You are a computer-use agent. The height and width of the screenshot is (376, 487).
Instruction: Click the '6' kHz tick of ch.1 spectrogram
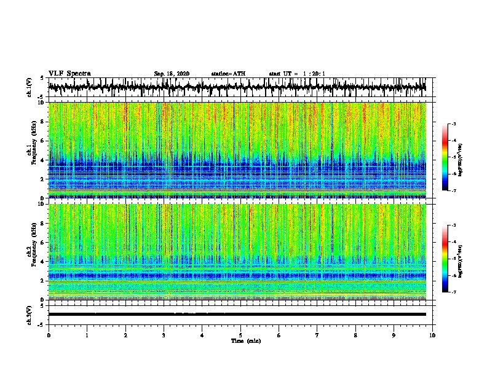pyautogui.click(x=42, y=141)
